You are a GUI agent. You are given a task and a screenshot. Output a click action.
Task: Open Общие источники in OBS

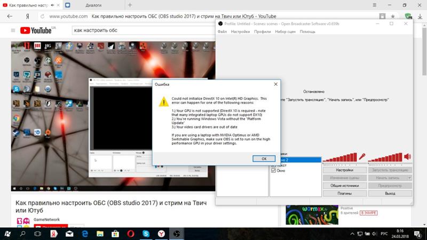tap(344, 186)
